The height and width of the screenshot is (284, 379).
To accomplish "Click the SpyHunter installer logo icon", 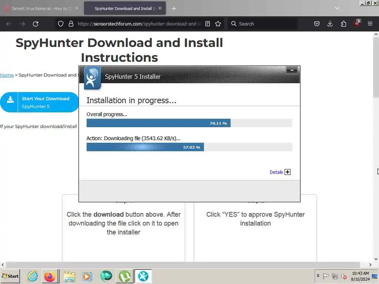I will pyautogui.click(x=92, y=78).
